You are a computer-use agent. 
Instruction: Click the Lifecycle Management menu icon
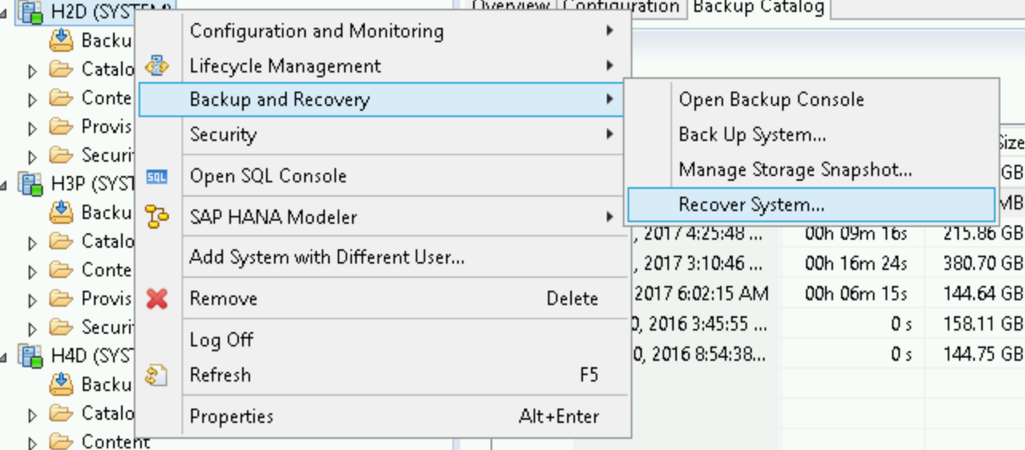click(x=157, y=66)
